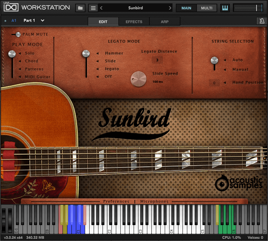Click the A1 part indicator dot
Viewport: 268px width, 241px height.
5,21
